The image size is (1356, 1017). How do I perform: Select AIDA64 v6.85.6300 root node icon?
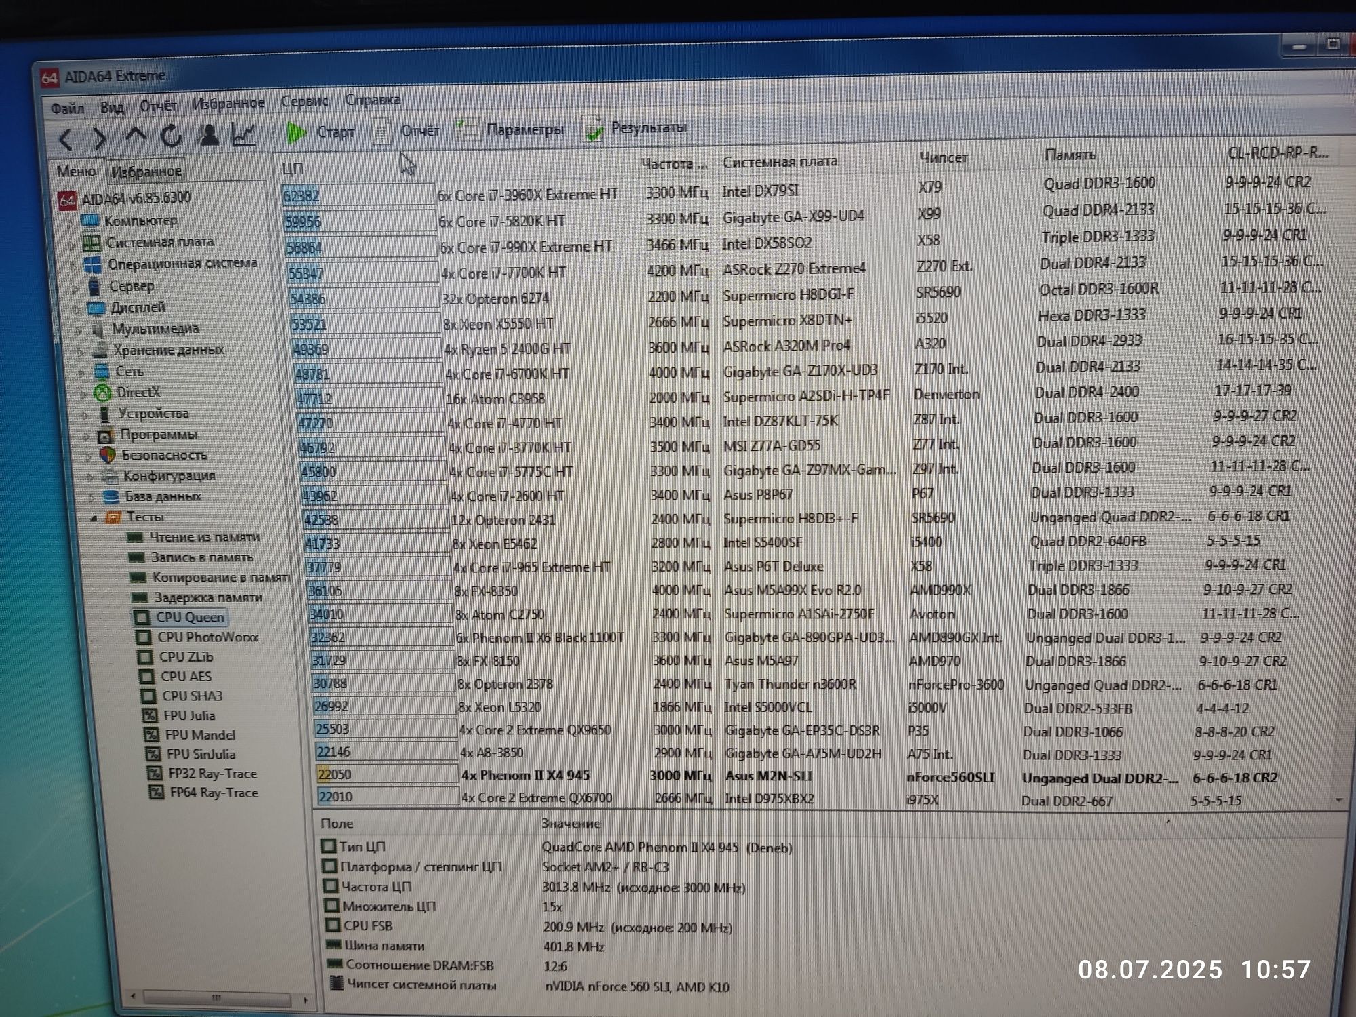[x=67, y=201]
